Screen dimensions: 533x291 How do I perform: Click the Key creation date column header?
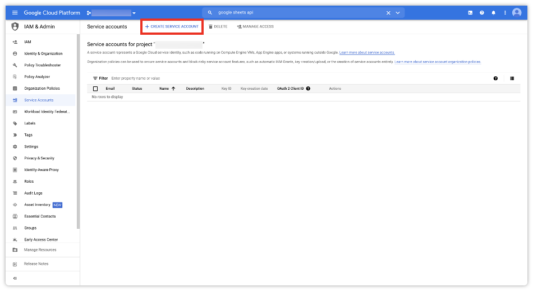click(x=254, y=89)
